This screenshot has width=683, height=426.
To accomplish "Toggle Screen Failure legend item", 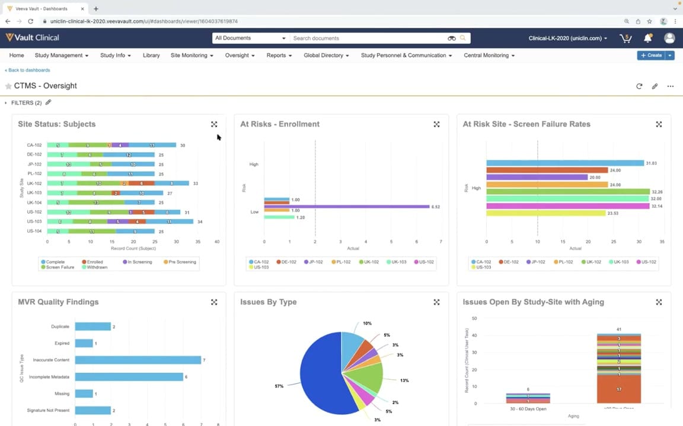I will [58, 267].
